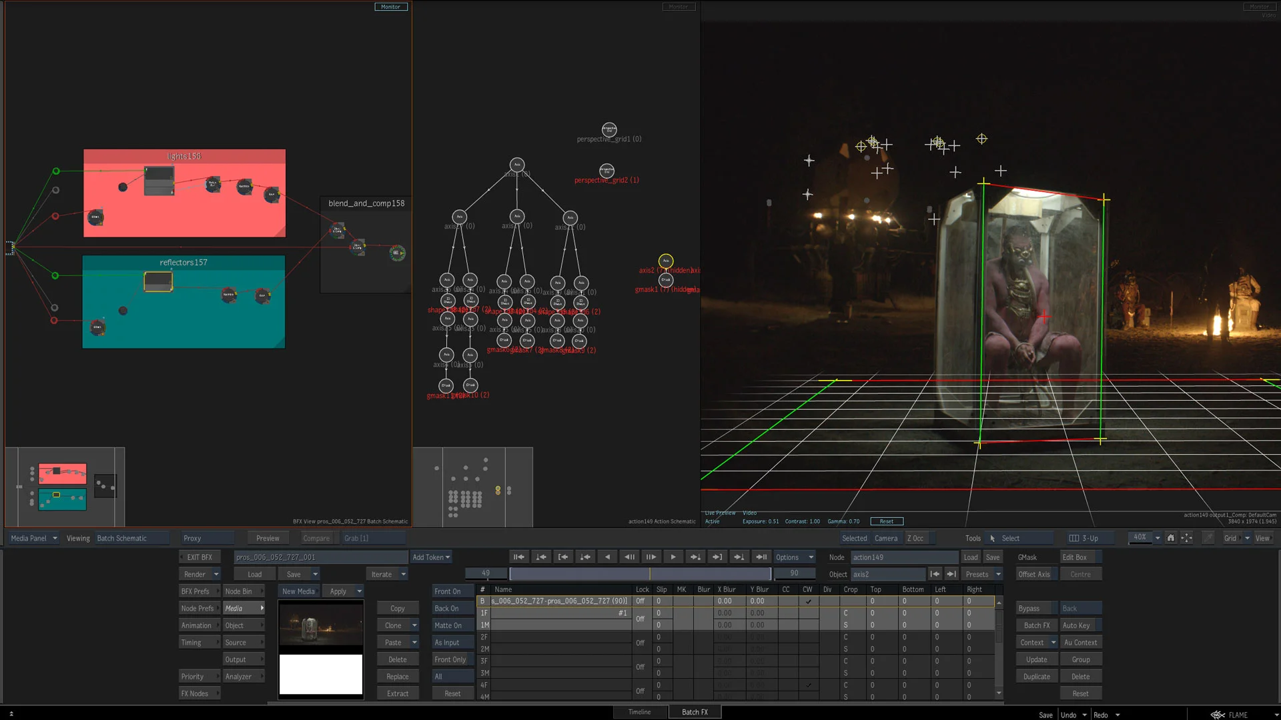
Task: Switch to the Timeline tab
Action: pos(639,712)
